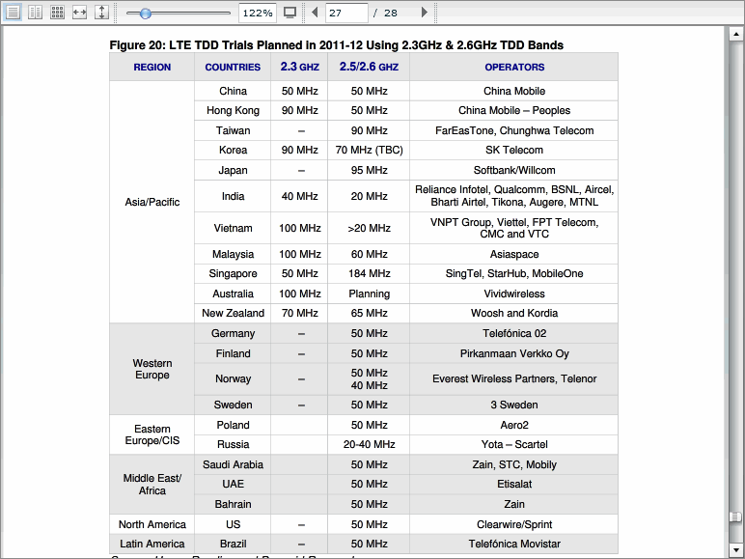
Task: Click the 184 MHz cell
Action: coord(369,274)
